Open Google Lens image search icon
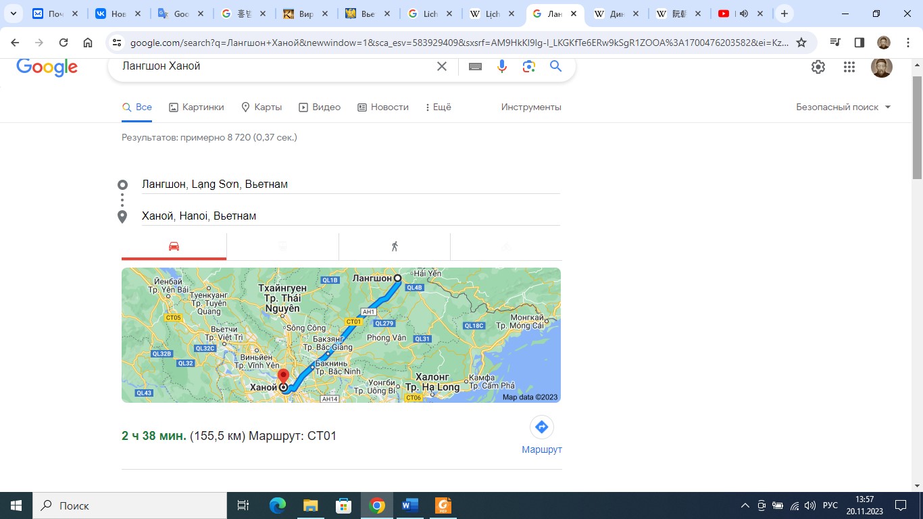This screenshot has height=519, width=923. 528,66
